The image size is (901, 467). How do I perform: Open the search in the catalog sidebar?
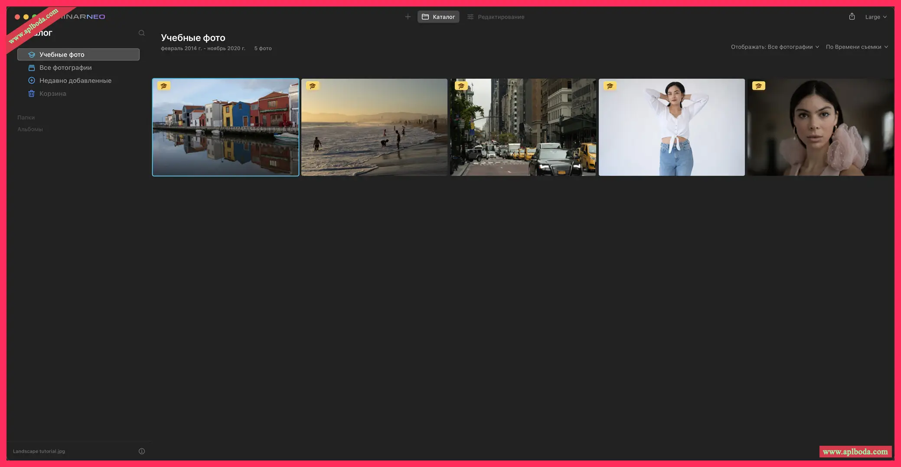(x=142, y=33)
